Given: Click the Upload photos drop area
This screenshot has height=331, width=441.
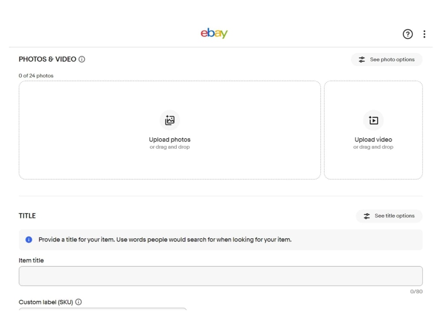Looking at the screenshot, I should [x=170, y=130].
